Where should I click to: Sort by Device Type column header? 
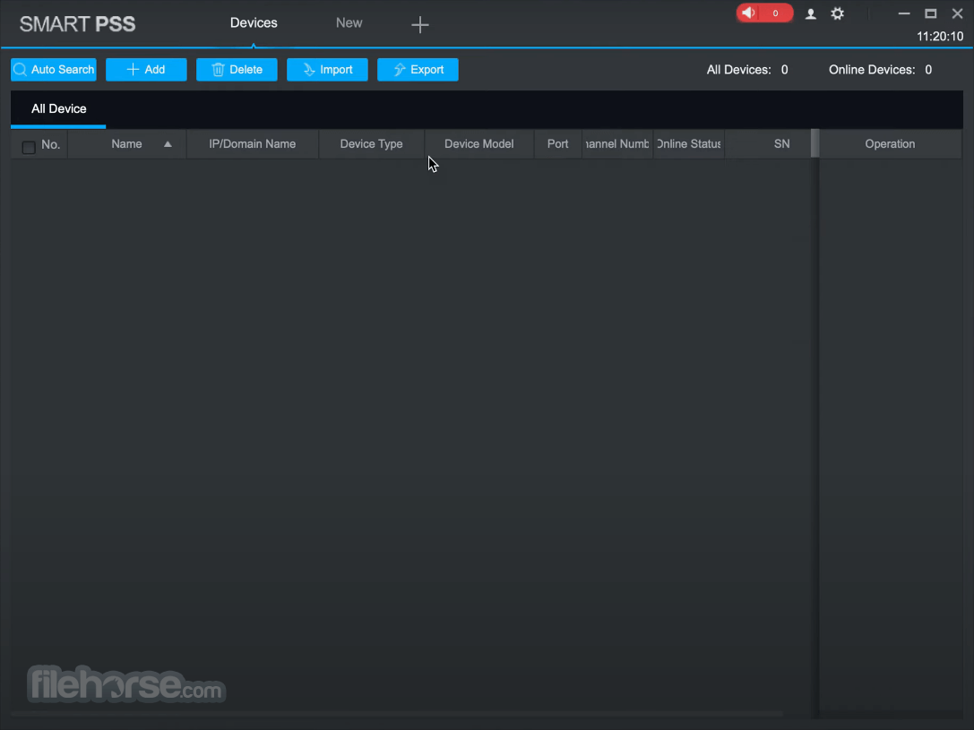(x=372, y=144)
